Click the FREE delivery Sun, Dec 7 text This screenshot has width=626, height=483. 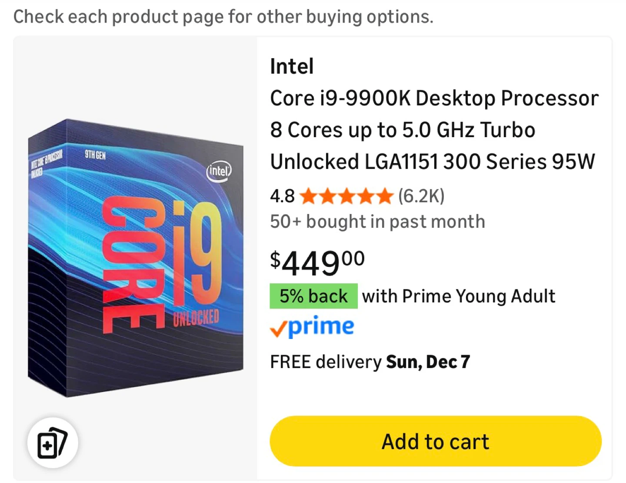[x=370, y=362]
